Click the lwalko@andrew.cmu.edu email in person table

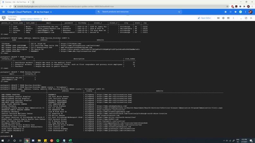(48, 26)
